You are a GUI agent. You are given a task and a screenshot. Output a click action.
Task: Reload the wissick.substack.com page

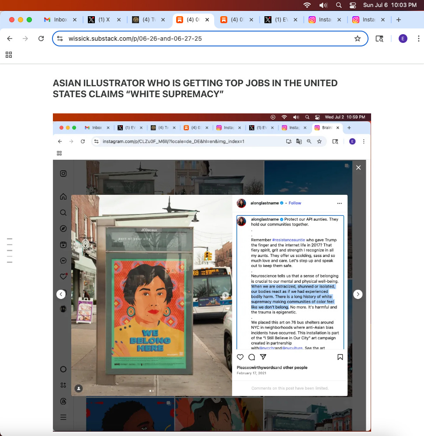coord(41,39)
